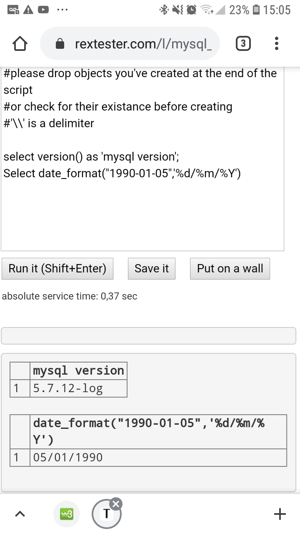
Task: Tap the voicemail icon in status bar
Action: coord(14,10)
